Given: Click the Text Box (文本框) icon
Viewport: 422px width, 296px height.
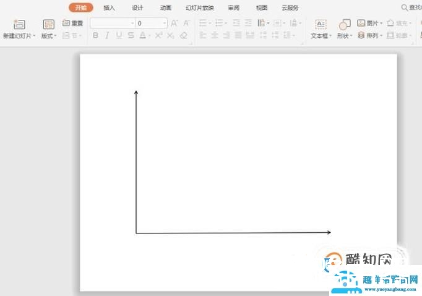Looking at the screenshot, I should (321, 25).
